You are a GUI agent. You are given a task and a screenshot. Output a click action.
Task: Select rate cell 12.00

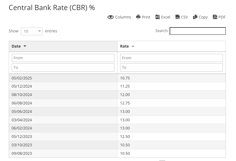coord(172,95)
